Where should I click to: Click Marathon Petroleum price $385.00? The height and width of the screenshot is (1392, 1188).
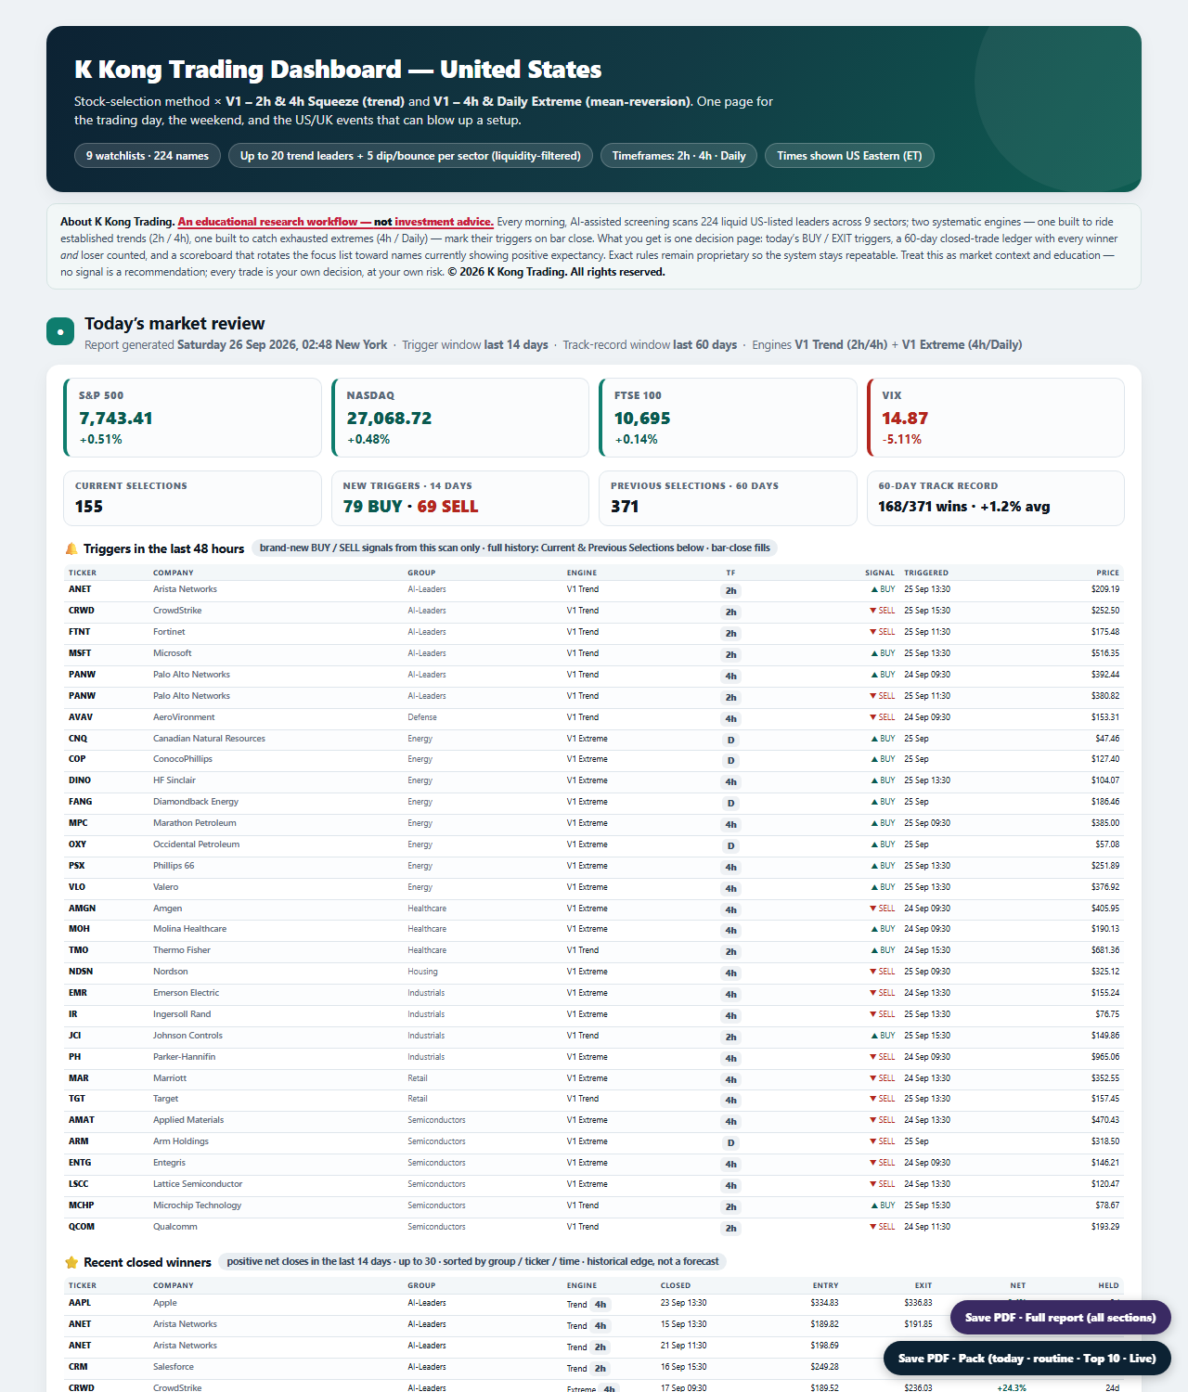(1105, 823)
